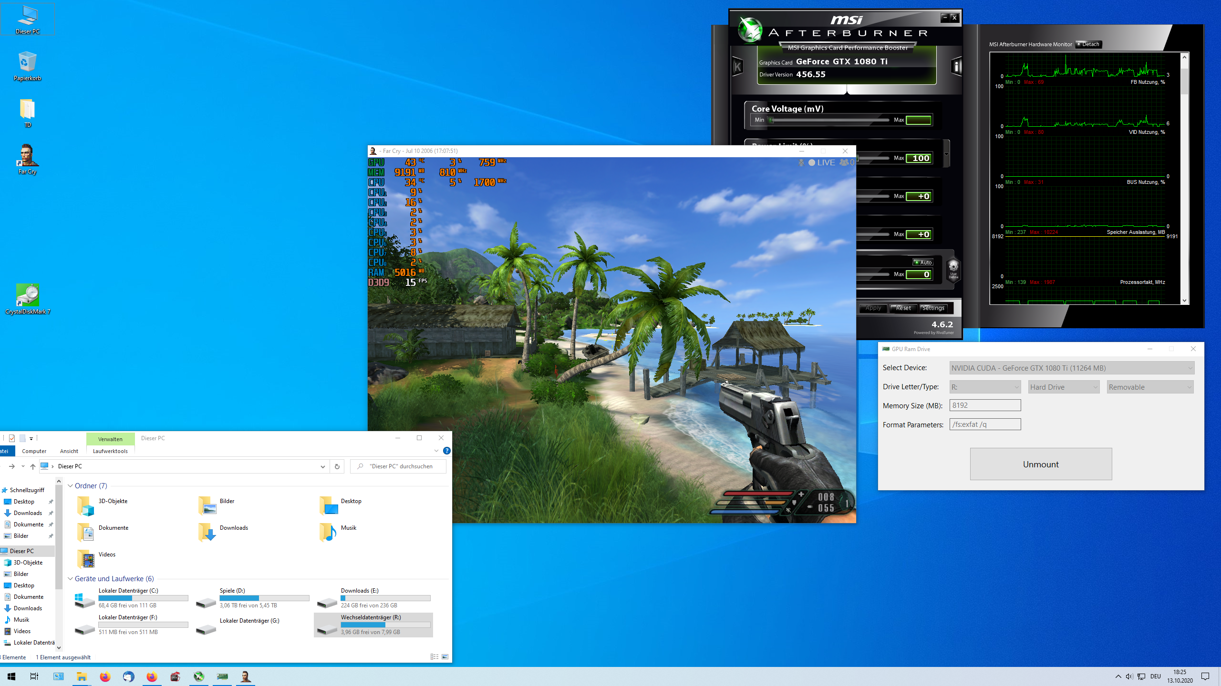Switch details view in Explorer status bar
This screenshot has width=1221, height=686.
(434, 657)
